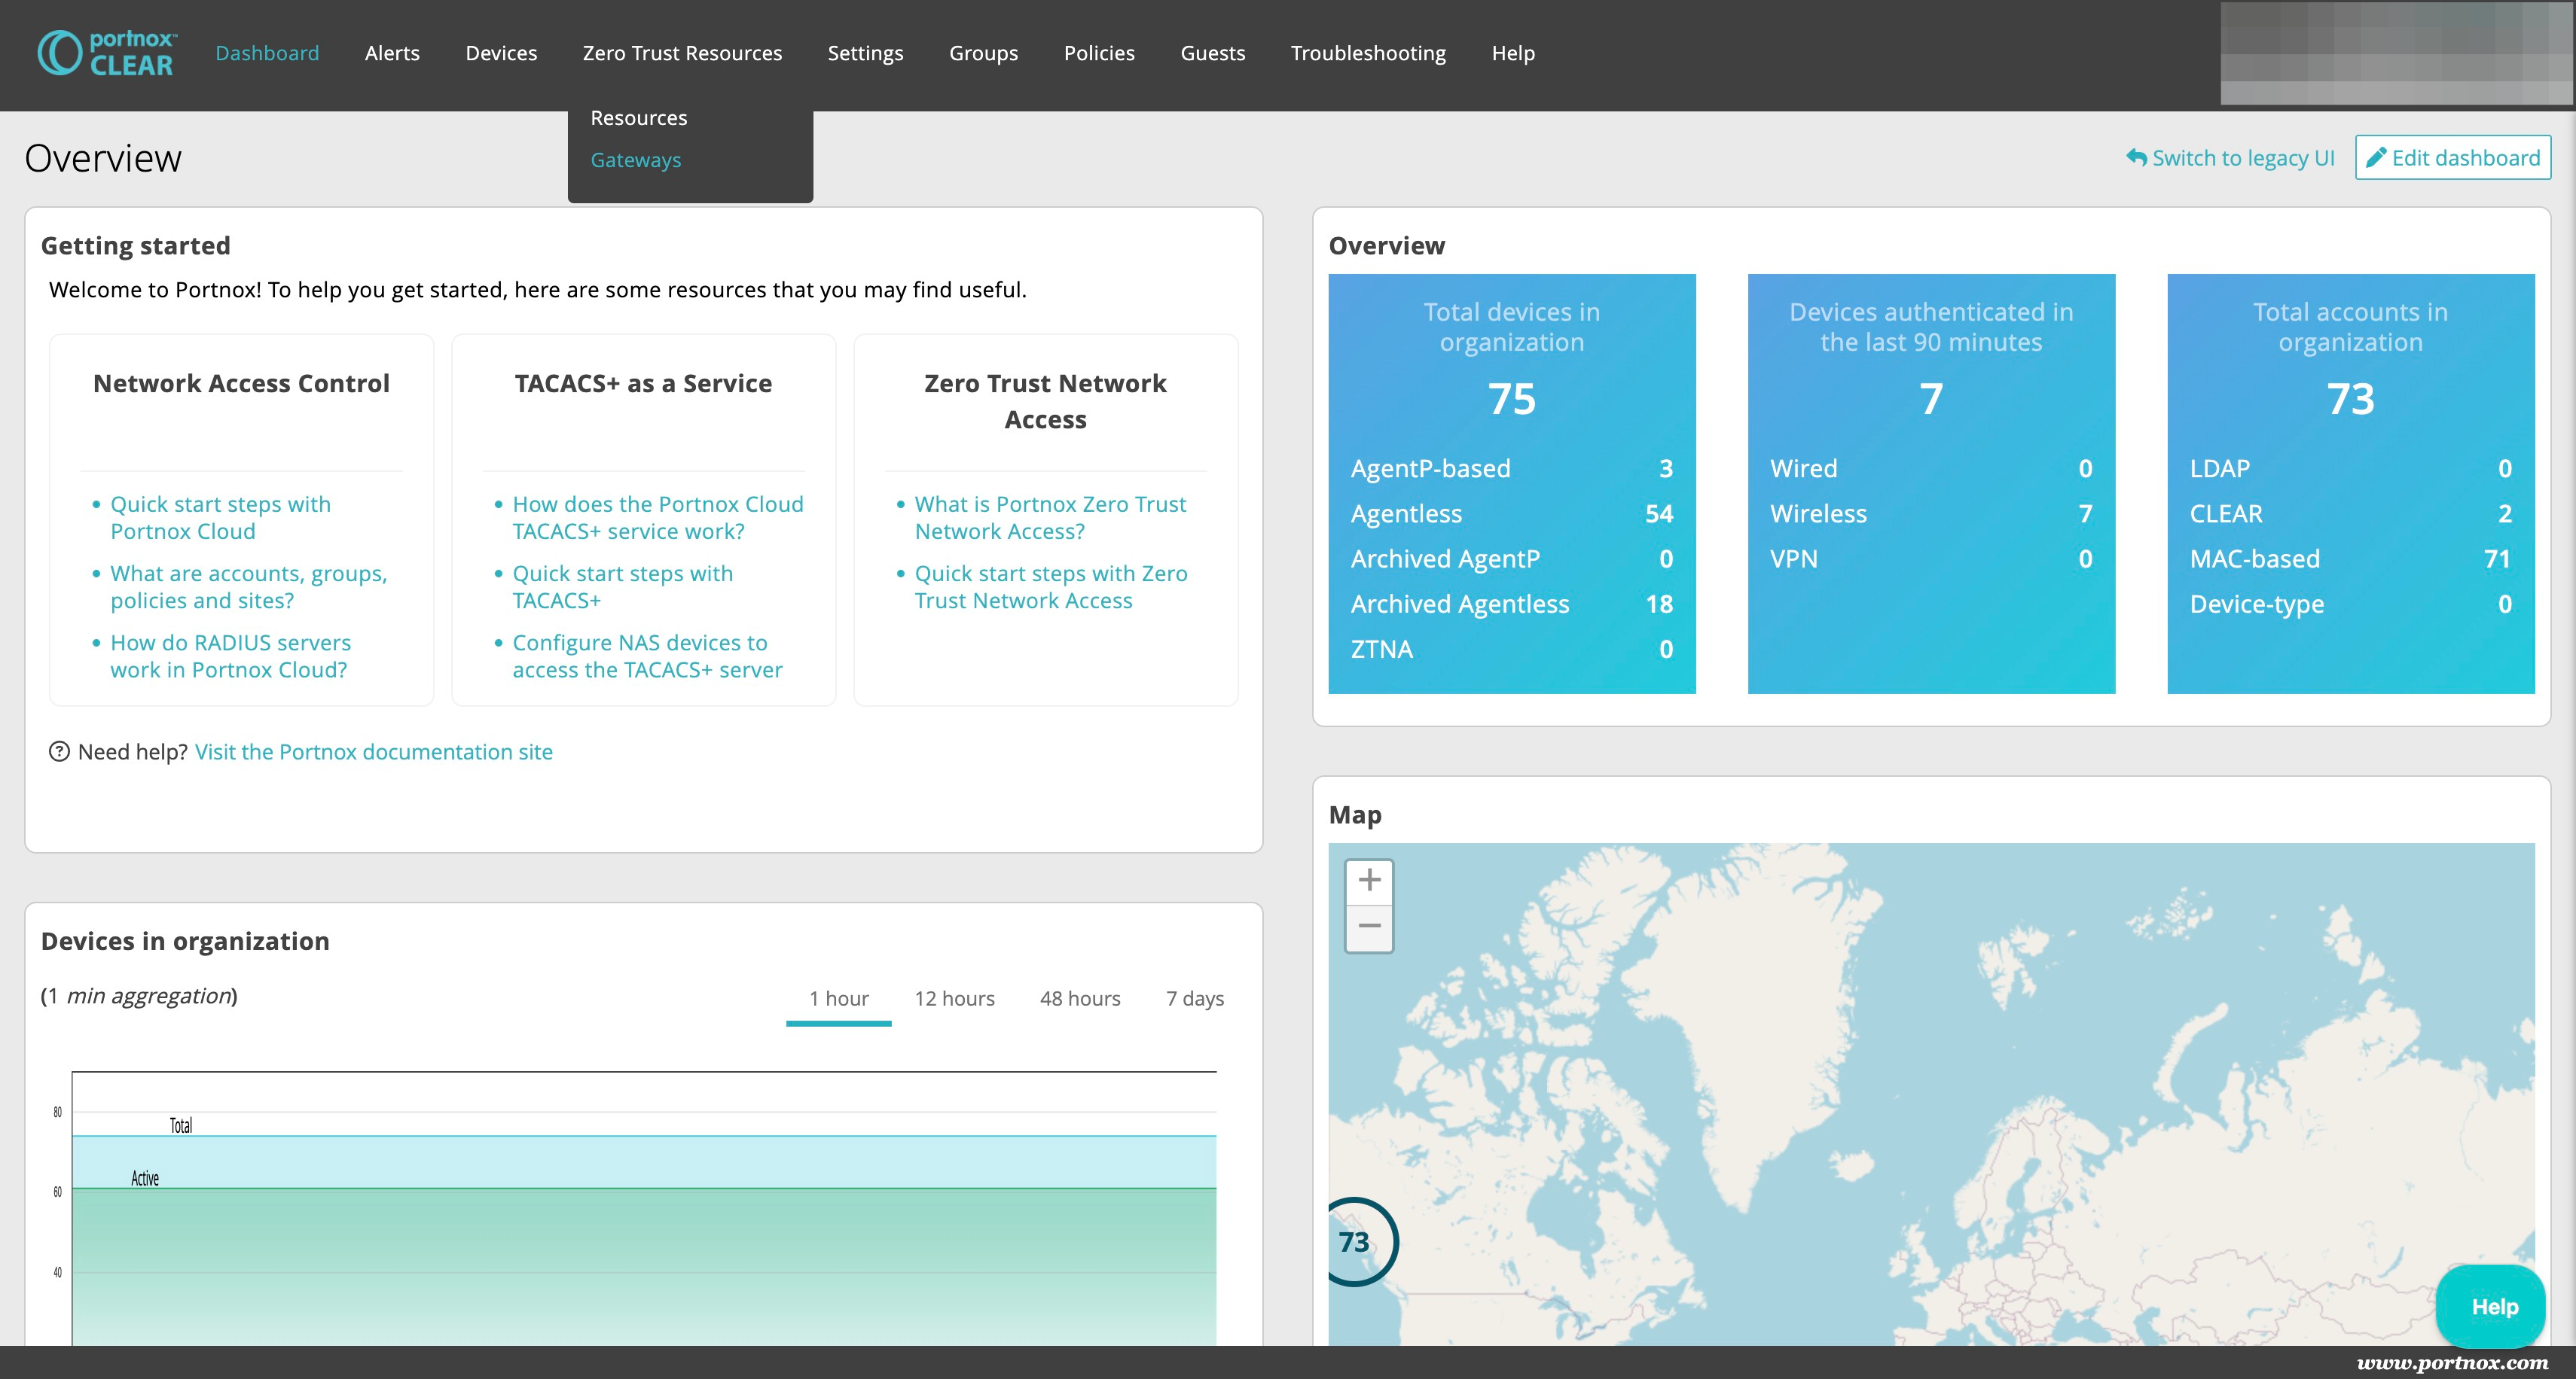This screenshot has width=2576, height=1379.
Task: Select the 12 hours tab
Action: (x=954, y=998)
